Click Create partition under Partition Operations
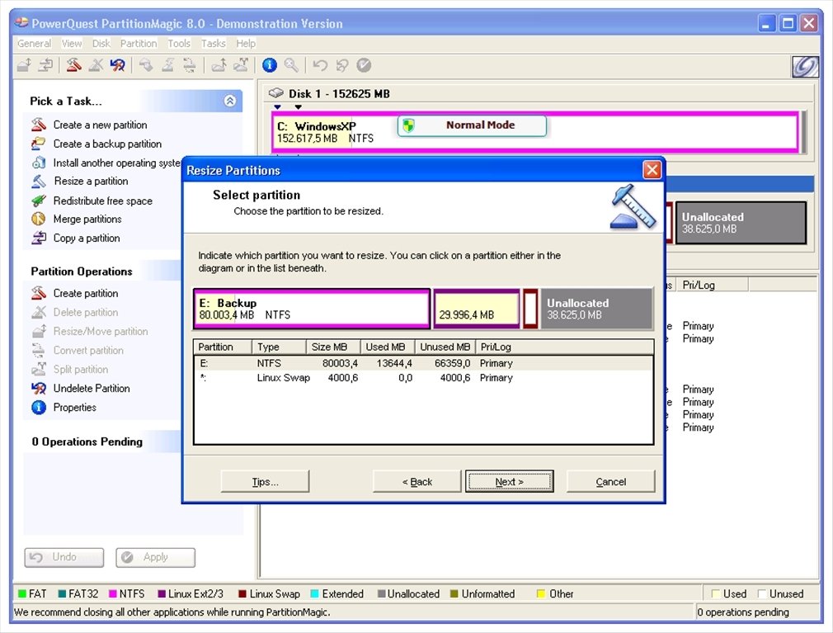Screen dimensions: 833x633 (86, 293)
